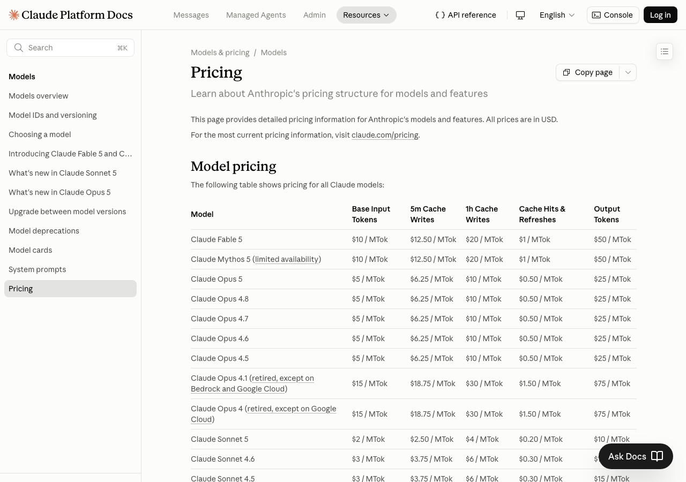Click the search magnifier icon
Viewport: 686px width, 482px height.
19,48
